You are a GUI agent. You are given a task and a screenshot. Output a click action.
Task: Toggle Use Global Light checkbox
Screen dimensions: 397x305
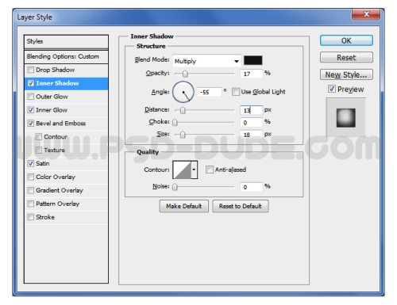235,92
